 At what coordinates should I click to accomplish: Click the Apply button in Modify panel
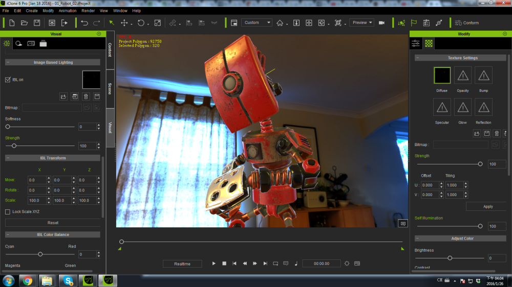pyautogui.click(x=487, y=206)
